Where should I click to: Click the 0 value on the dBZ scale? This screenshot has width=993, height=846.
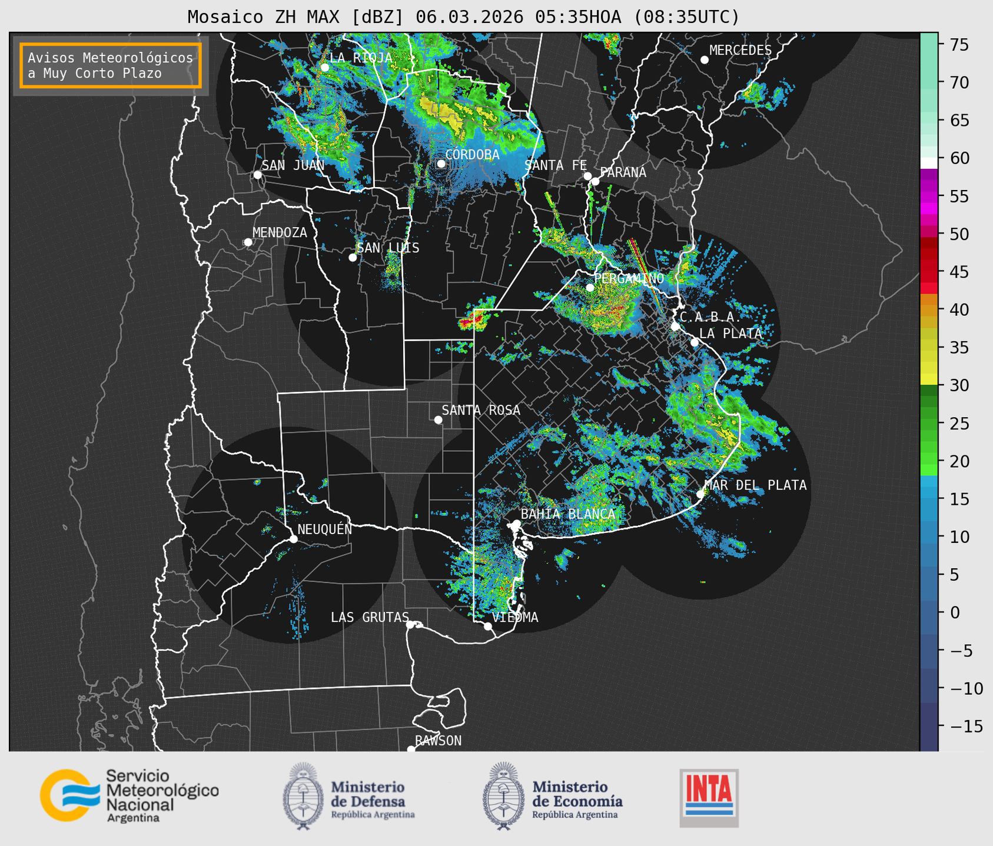[x=955, y=612]
